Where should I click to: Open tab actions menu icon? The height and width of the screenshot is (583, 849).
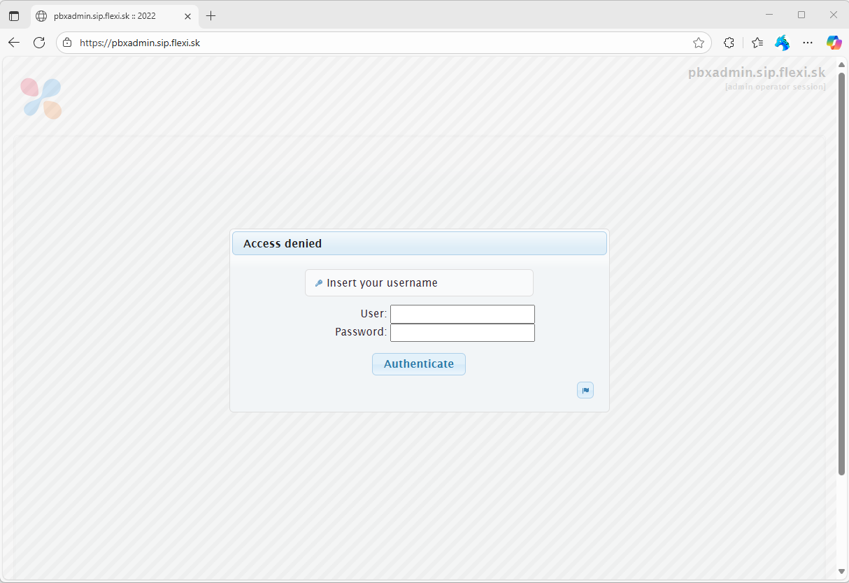14,15
